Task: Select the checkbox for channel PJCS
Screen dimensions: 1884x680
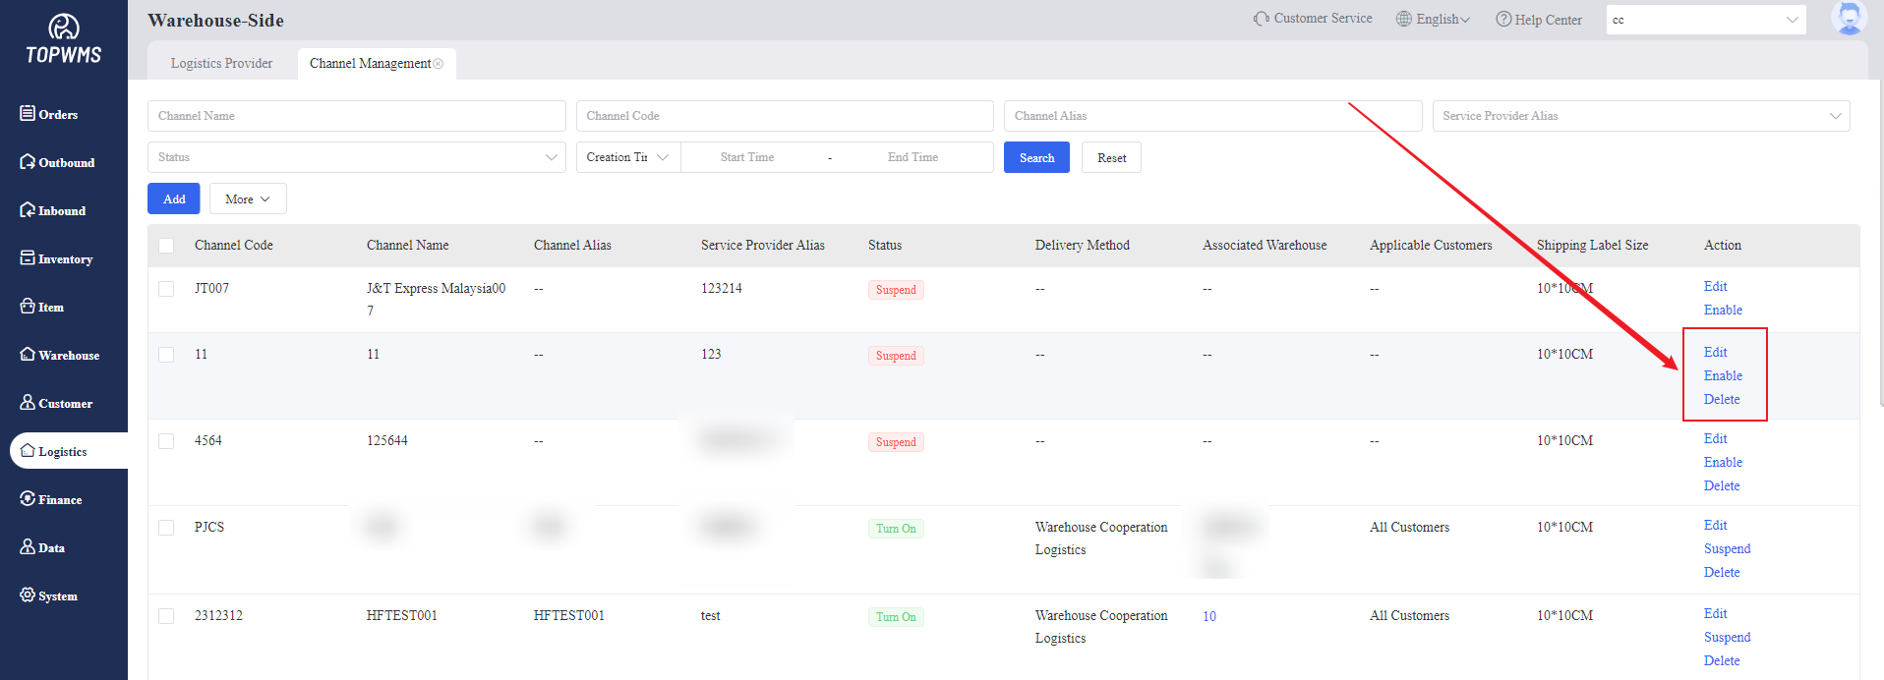Action: coord(166,528)
